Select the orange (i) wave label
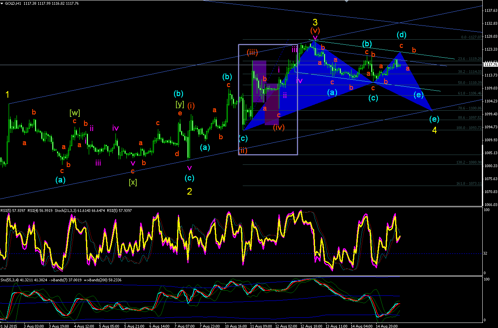 pos(191,105)
